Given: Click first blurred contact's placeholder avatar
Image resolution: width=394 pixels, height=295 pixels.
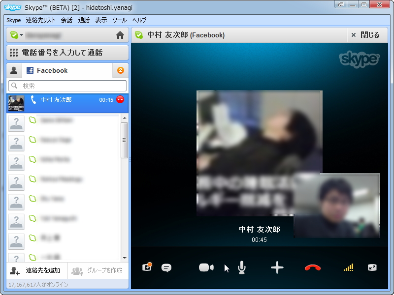Looking at the screenshot, I should click(16, 123).
